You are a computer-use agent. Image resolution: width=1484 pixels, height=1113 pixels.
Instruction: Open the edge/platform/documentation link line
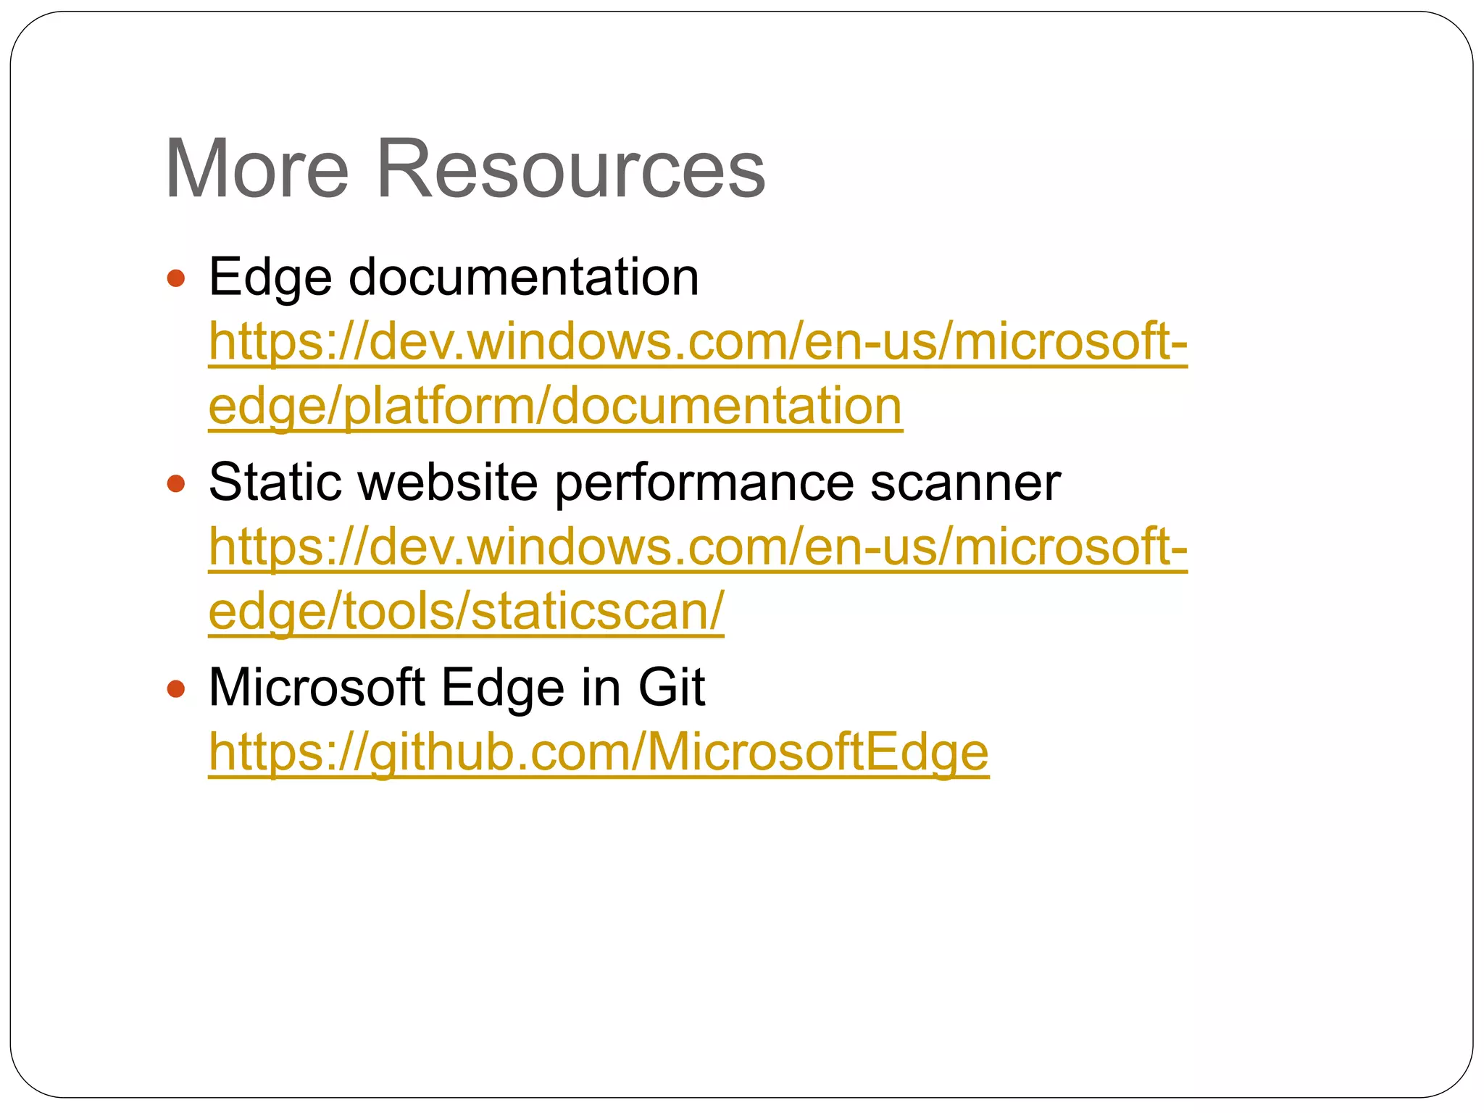tap(555, 406)
